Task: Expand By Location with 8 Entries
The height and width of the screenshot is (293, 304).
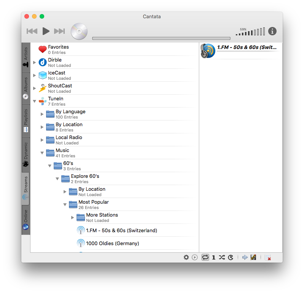Action: coord(42,127)
